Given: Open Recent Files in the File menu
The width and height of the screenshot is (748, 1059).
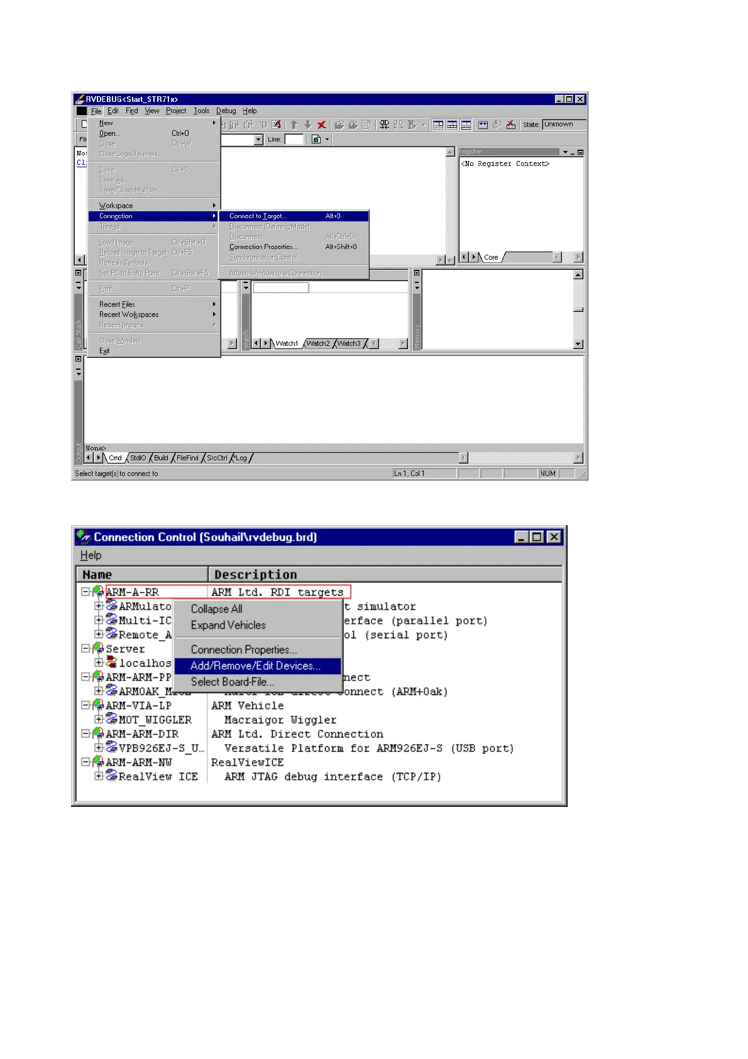Looking at the screenshot, I should coord(155,304).
